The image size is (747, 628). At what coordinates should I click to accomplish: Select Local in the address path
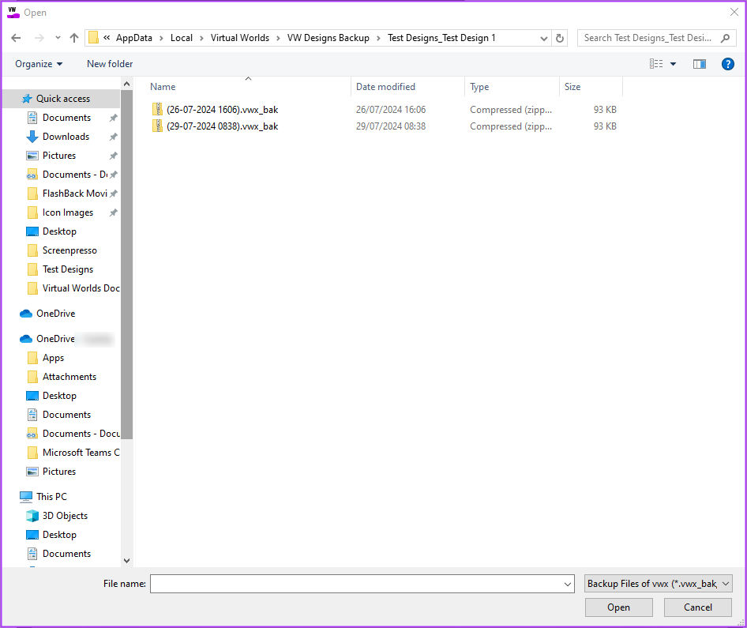(182, 38)
